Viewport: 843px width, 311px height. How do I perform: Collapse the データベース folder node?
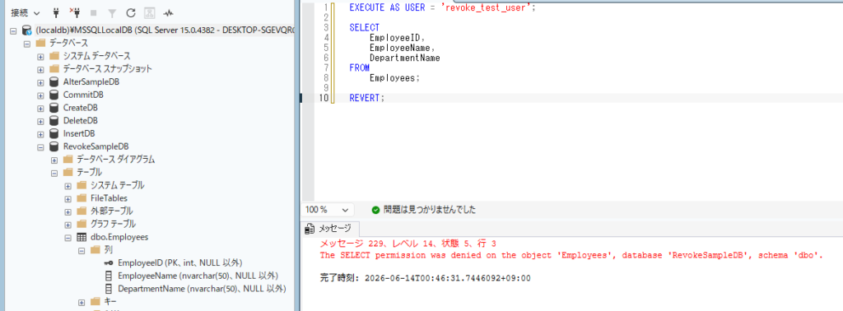27,44
